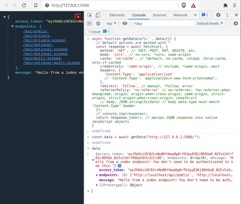241x204 pixels.
Task: Open Brave Rewards triangle icon
Action: (193, 6)
